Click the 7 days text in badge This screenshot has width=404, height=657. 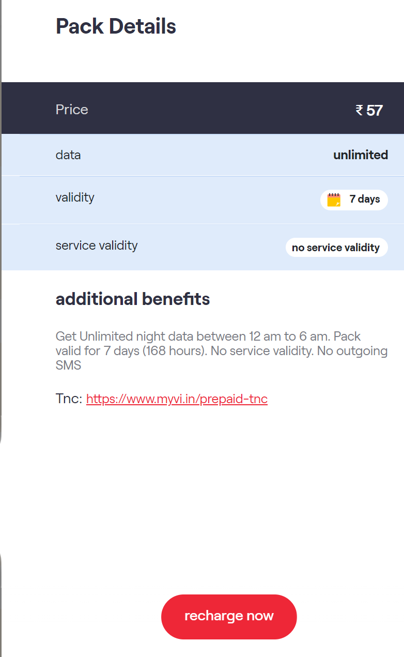(x=365, y=199)
